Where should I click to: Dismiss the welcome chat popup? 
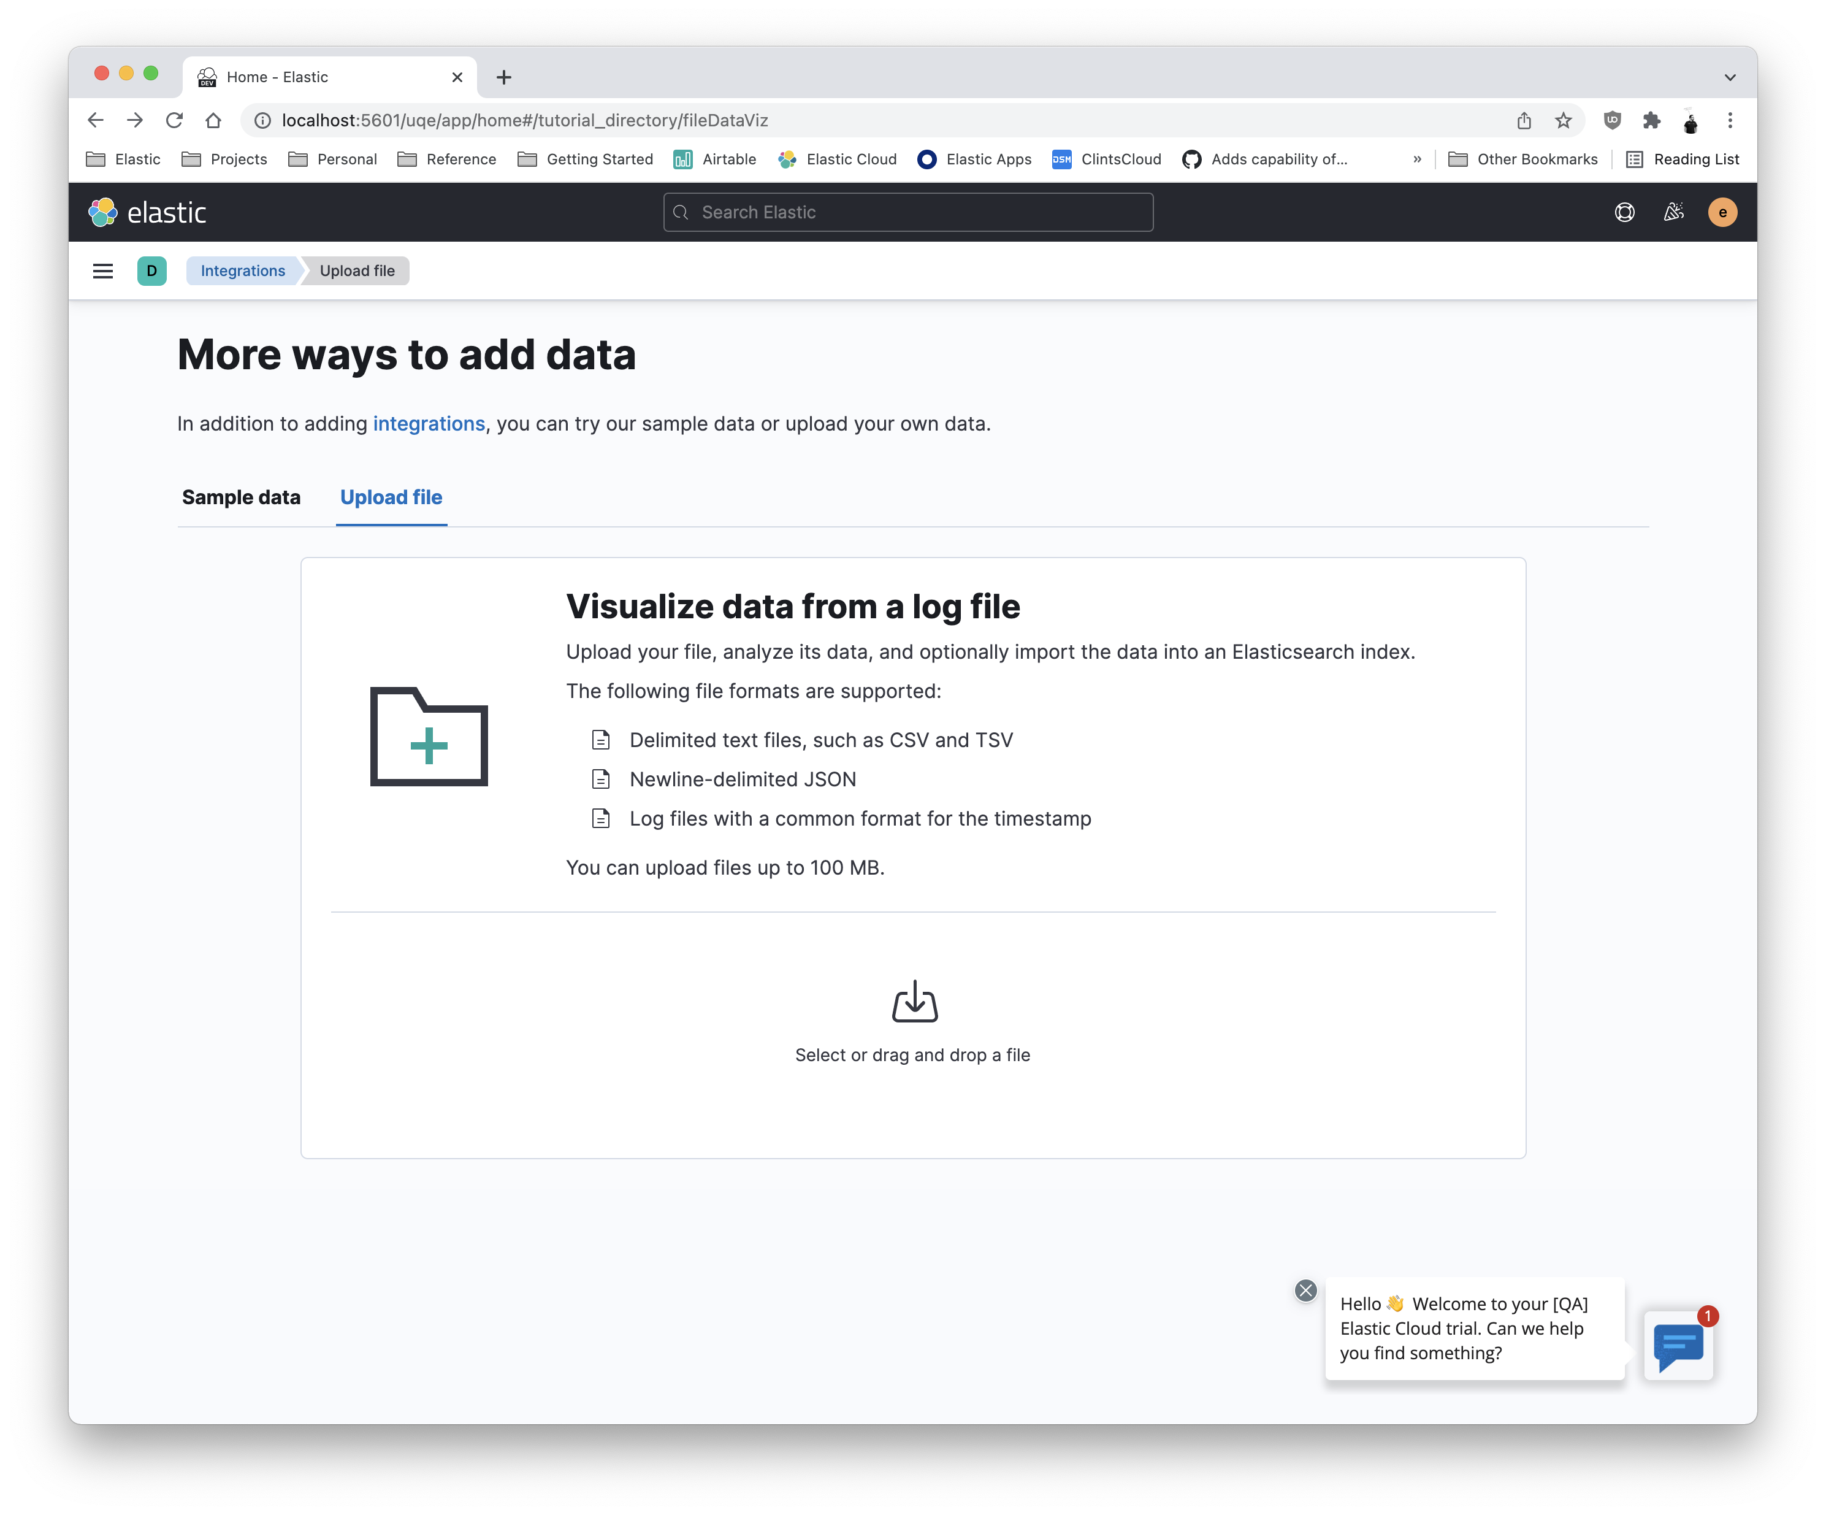(1305, 1291)
